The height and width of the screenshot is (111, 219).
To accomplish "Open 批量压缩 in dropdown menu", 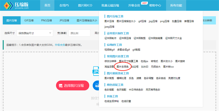I will click(177, 21).
